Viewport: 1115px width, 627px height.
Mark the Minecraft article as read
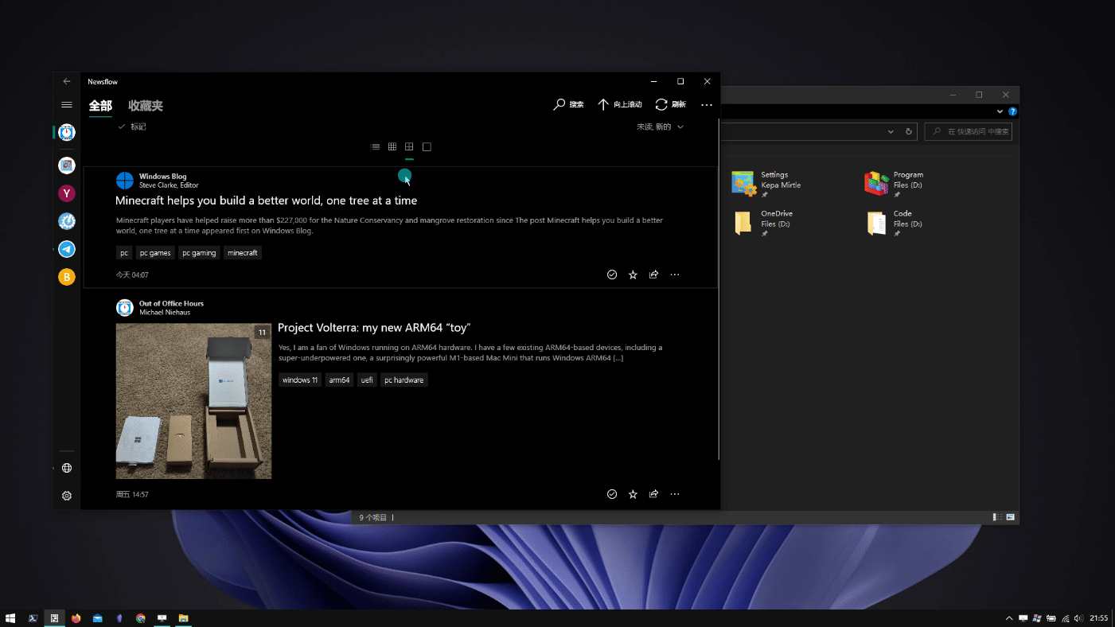tap(612, 275)
